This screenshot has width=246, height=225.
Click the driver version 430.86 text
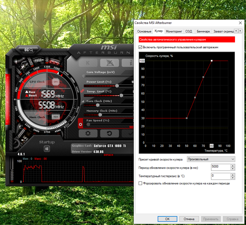pos(98,152)
